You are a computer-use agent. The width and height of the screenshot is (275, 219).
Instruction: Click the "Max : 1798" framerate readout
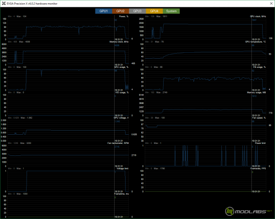159,169
